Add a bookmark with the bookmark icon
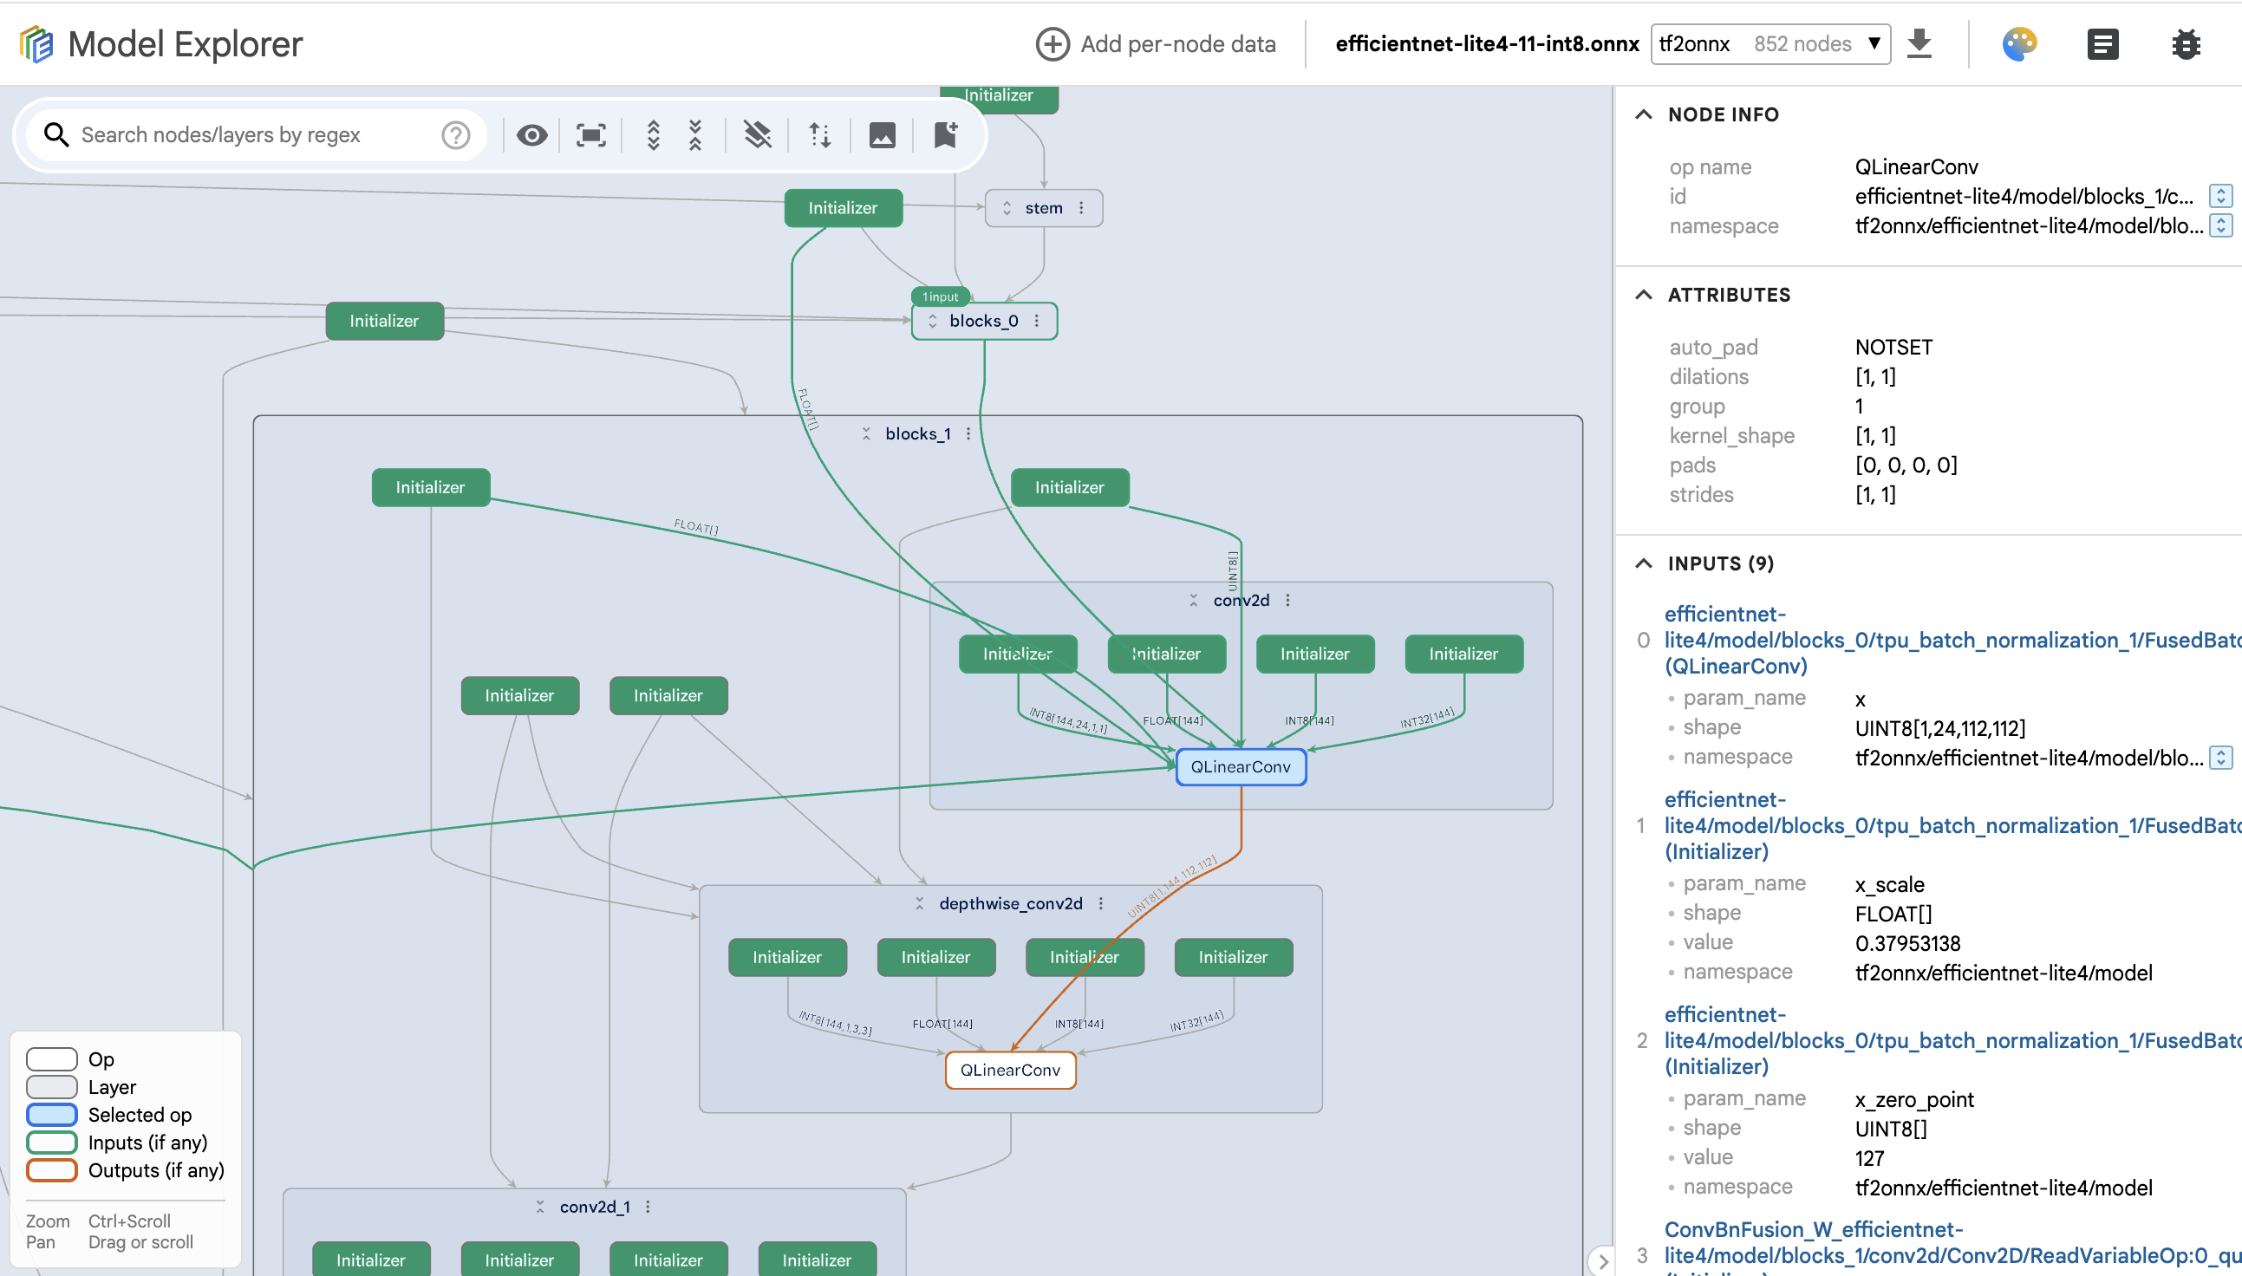The height and width of the screenshot is (1276, 2242). pyautogui.click(x=945, y=135)
